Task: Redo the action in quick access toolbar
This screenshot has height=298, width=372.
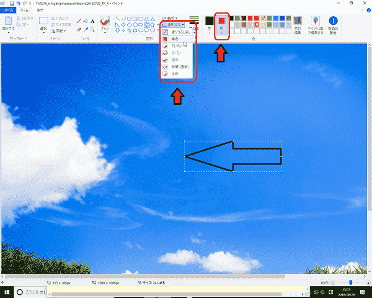Action: point(24,3)
